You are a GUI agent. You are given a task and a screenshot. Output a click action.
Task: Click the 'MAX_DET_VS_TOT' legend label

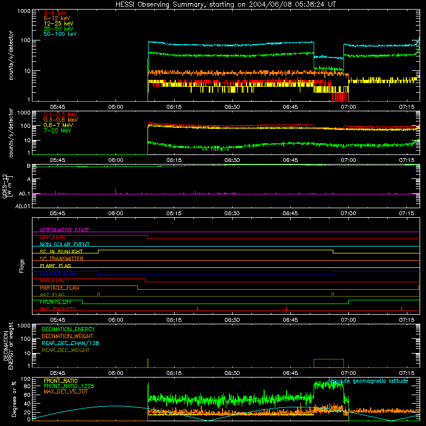click(66, 391)
